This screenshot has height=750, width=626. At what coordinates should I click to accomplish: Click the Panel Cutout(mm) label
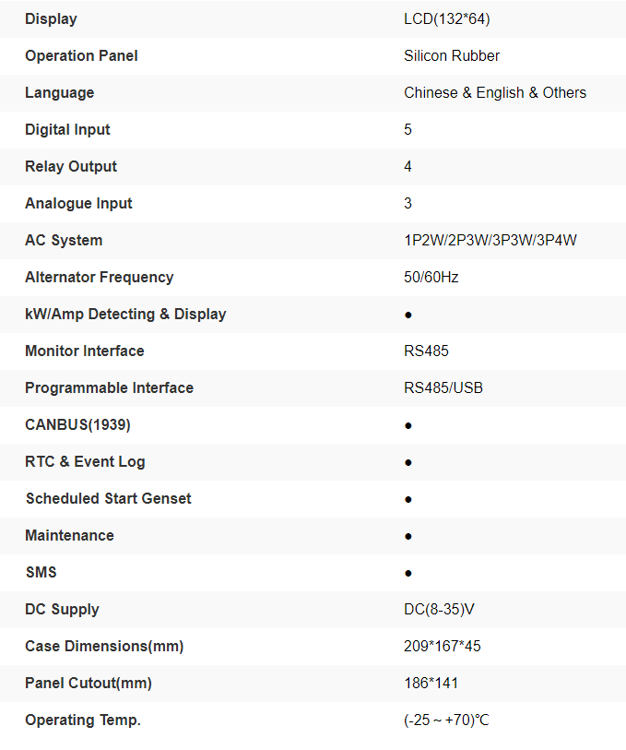pos(89,683)
